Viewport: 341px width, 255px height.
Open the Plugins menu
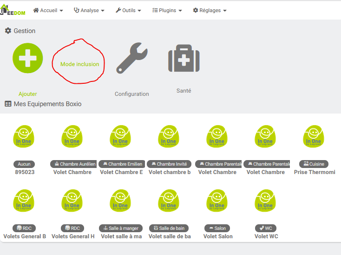coord(167,10)
